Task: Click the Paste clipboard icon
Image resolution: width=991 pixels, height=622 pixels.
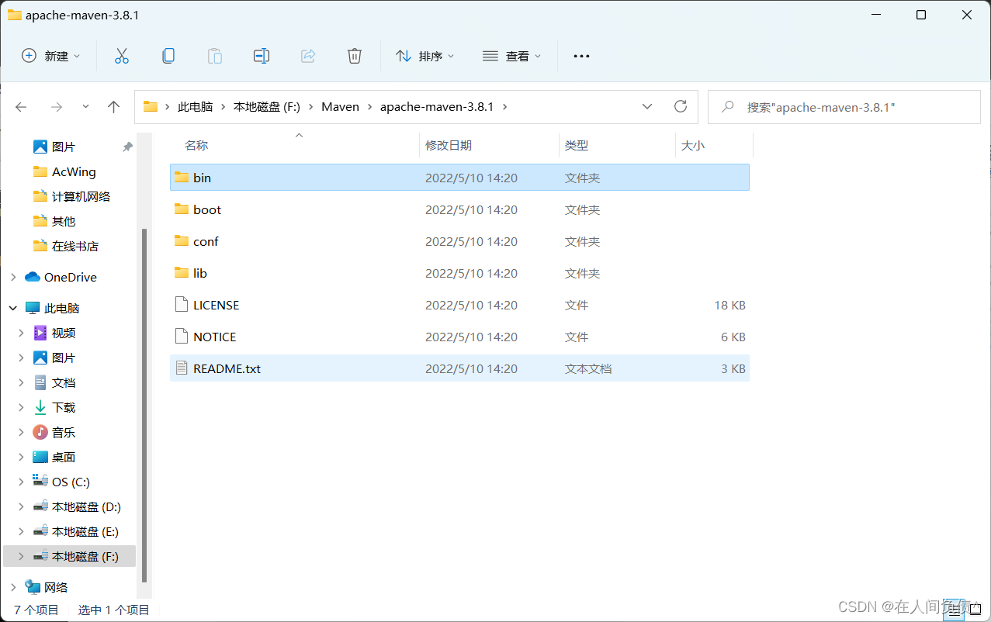Action: coord(215,56)
